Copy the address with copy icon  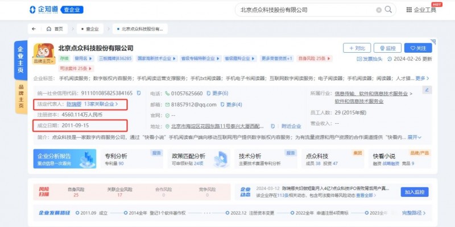[x=273, y=126]
